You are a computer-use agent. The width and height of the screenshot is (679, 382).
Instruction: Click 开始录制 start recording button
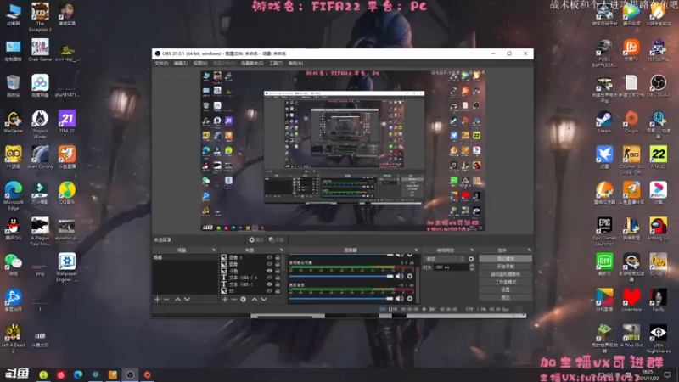pyautogui.click(x=505, y=267)
